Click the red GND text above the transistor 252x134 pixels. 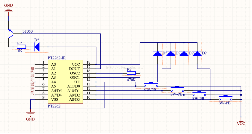8,5
